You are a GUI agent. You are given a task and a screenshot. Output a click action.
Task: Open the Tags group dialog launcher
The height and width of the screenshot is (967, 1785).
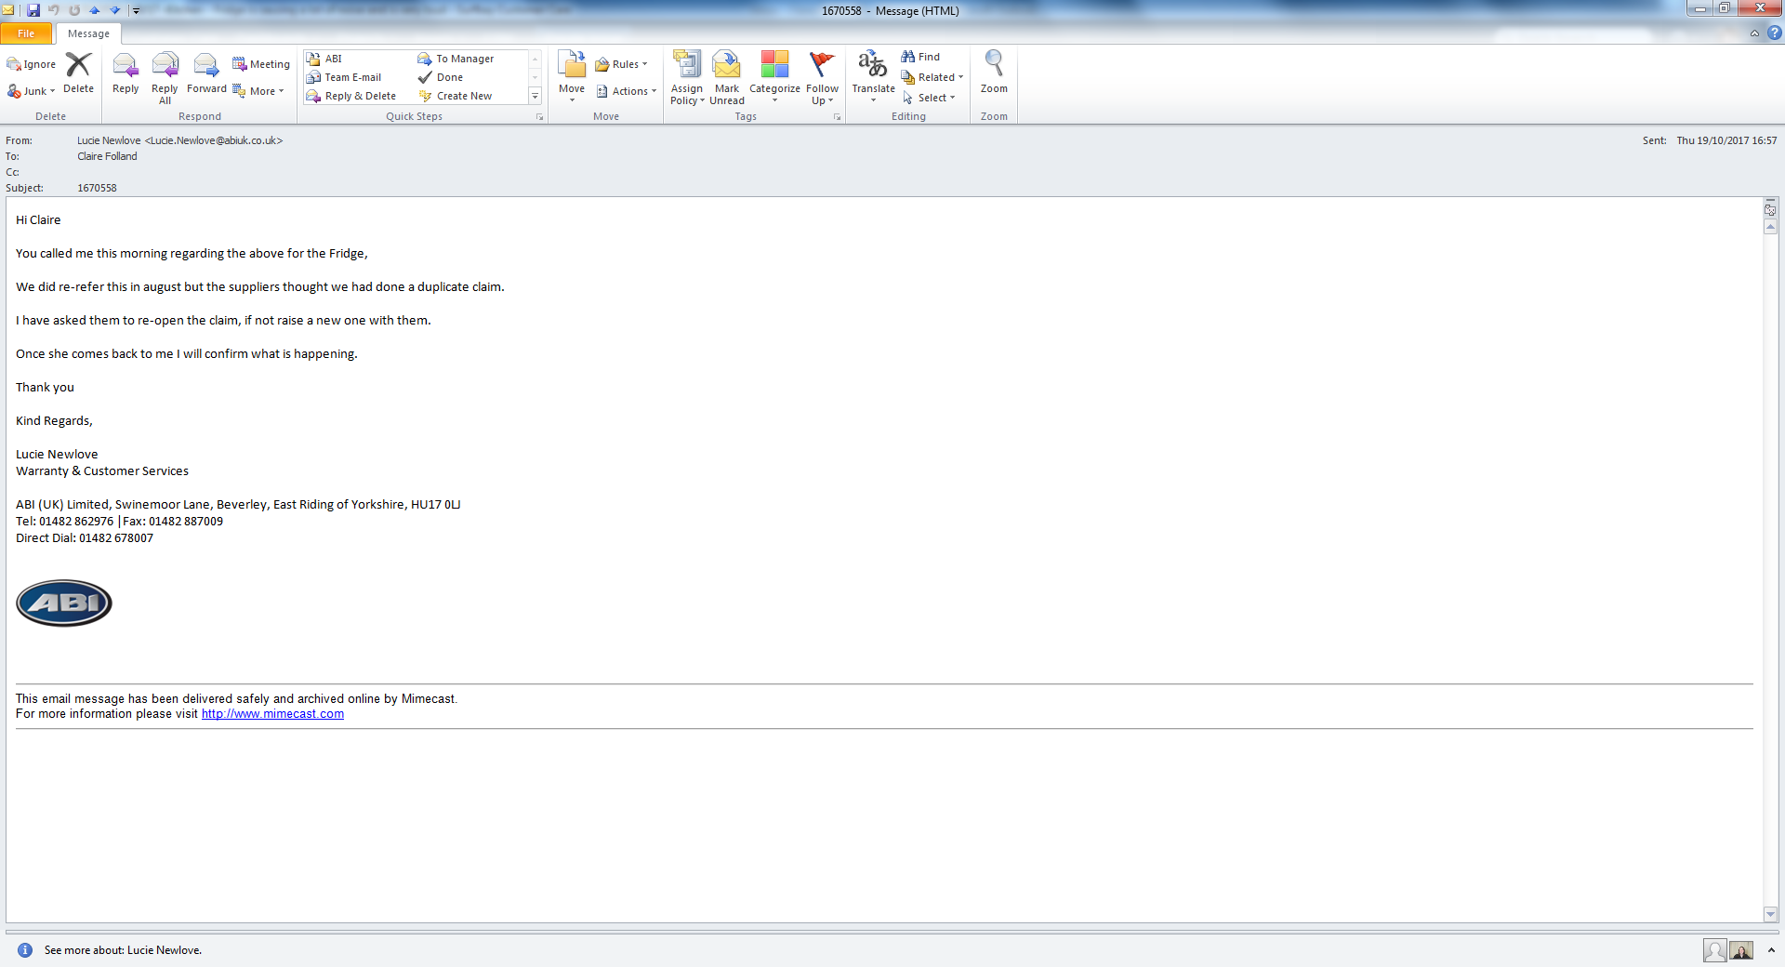tap(837, 117)
